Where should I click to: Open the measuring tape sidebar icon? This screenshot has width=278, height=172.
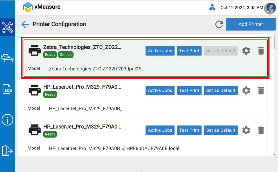[7, 58]
